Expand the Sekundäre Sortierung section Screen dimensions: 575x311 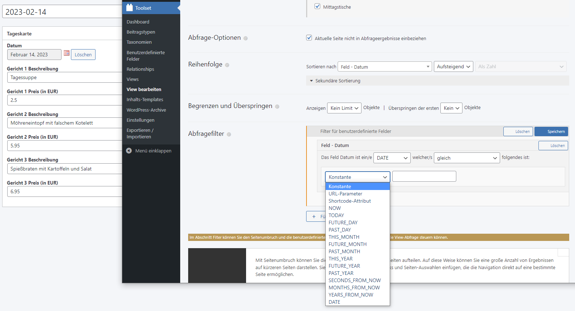pos(335,81)
